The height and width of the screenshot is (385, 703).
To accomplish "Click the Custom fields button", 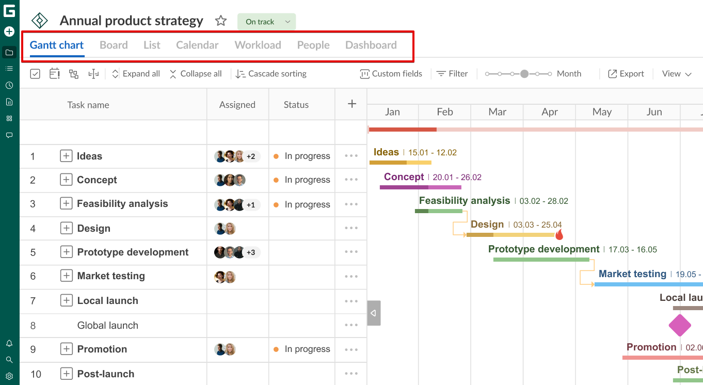I will [391, 74].
